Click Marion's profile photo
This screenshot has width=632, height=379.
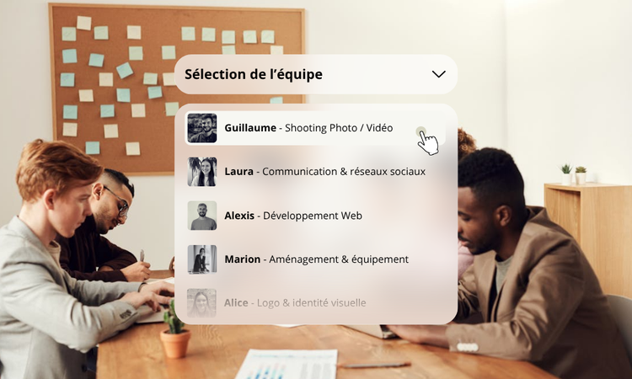[x=202, y=259]
